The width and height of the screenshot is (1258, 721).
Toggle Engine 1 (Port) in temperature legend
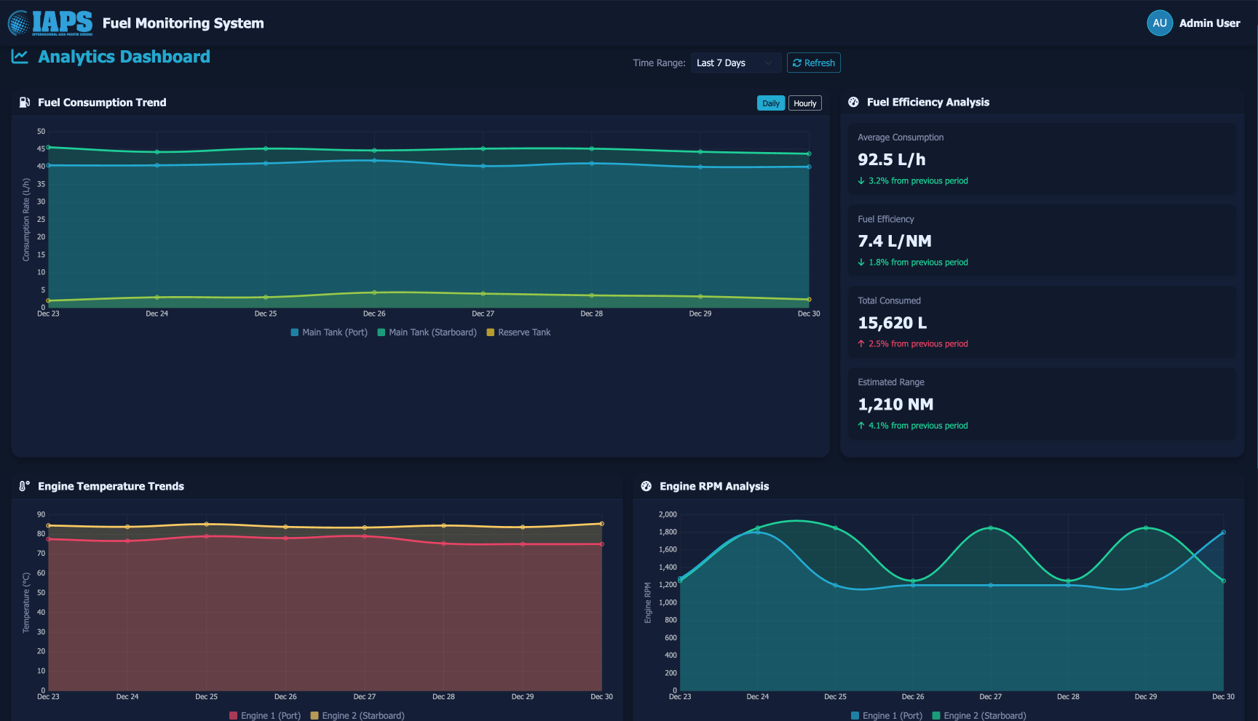tap(265, 715)
